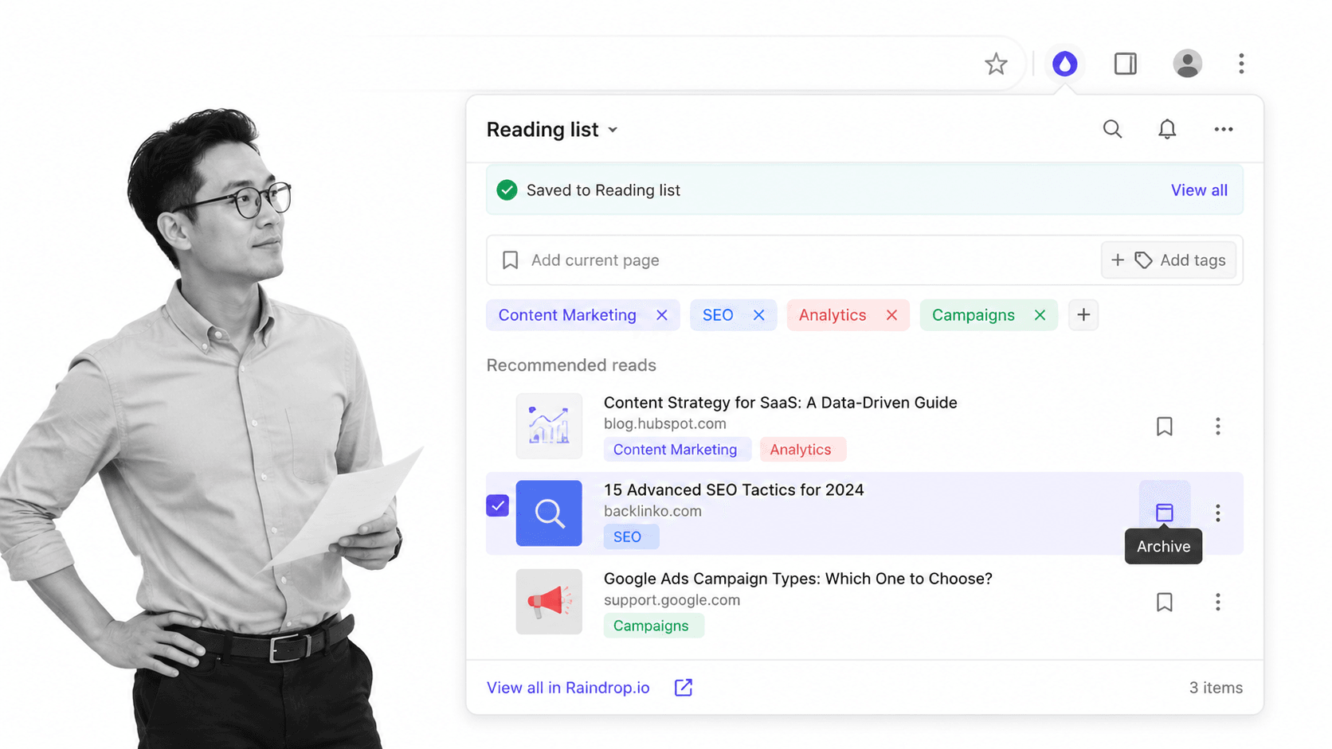1332x749 pixels.
Task: Select the Content Marketing filter tag
Action: coord(567,315)
